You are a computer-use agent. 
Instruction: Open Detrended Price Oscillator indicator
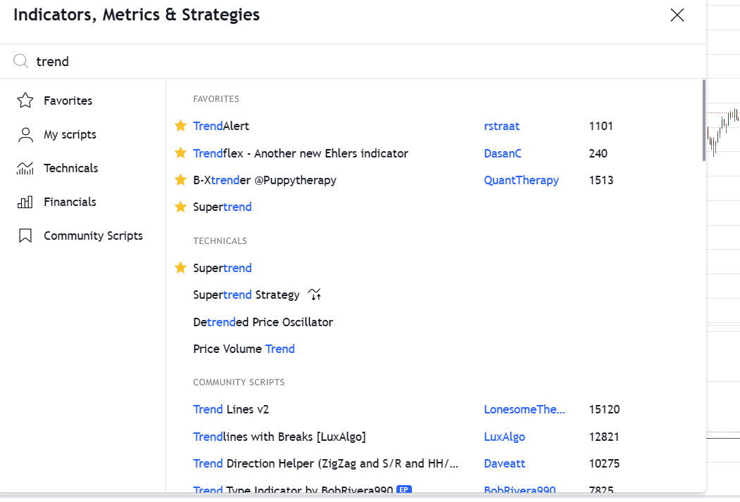(263, 322)
